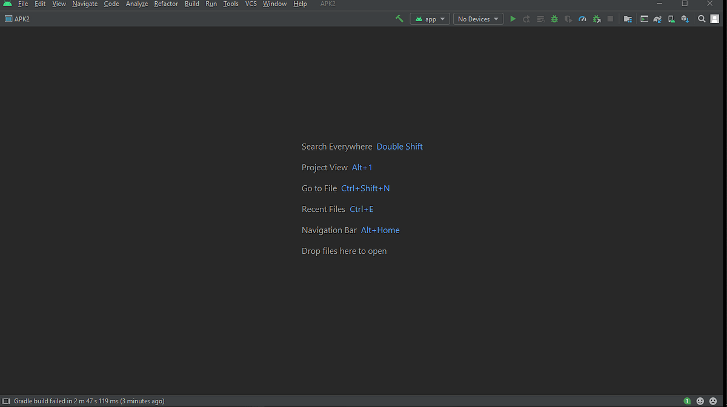Open Search Everywhere with the magnifier icon
This screenshot has width=727, height=407.
point(702,19)
